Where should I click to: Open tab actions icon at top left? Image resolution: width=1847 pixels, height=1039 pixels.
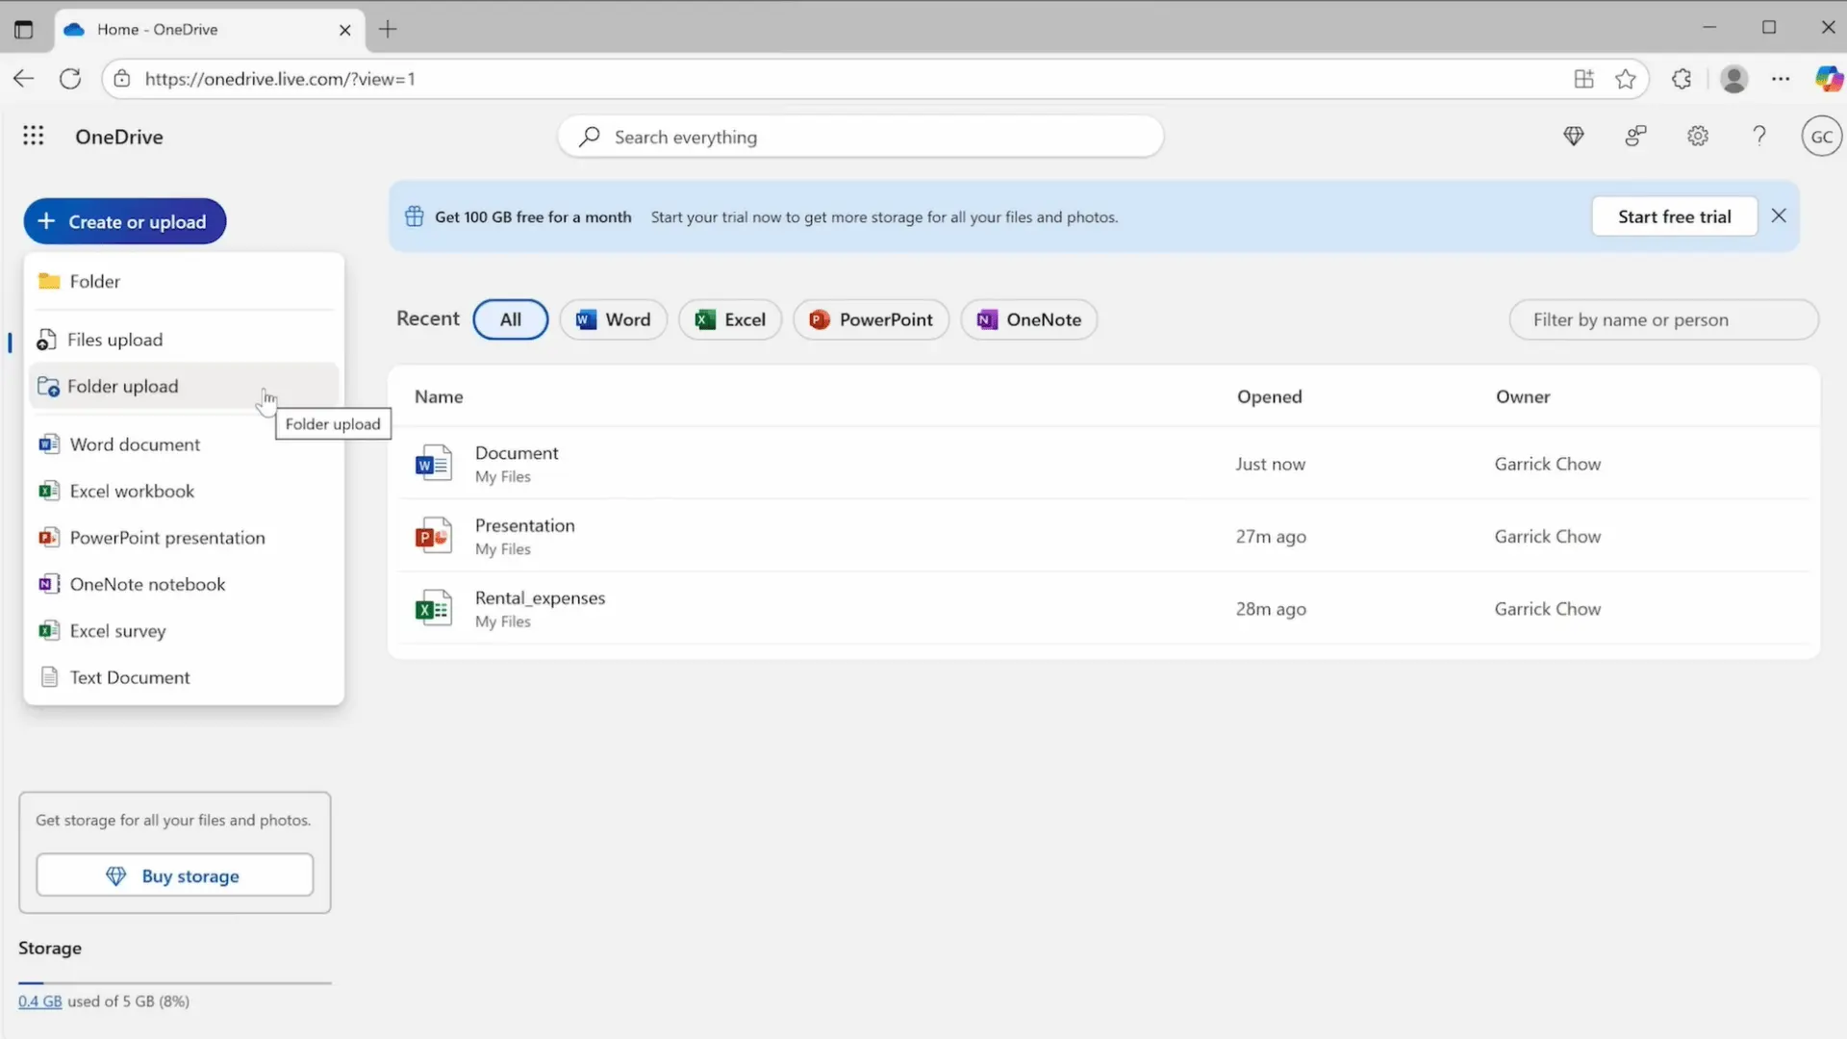coord(24,29)
